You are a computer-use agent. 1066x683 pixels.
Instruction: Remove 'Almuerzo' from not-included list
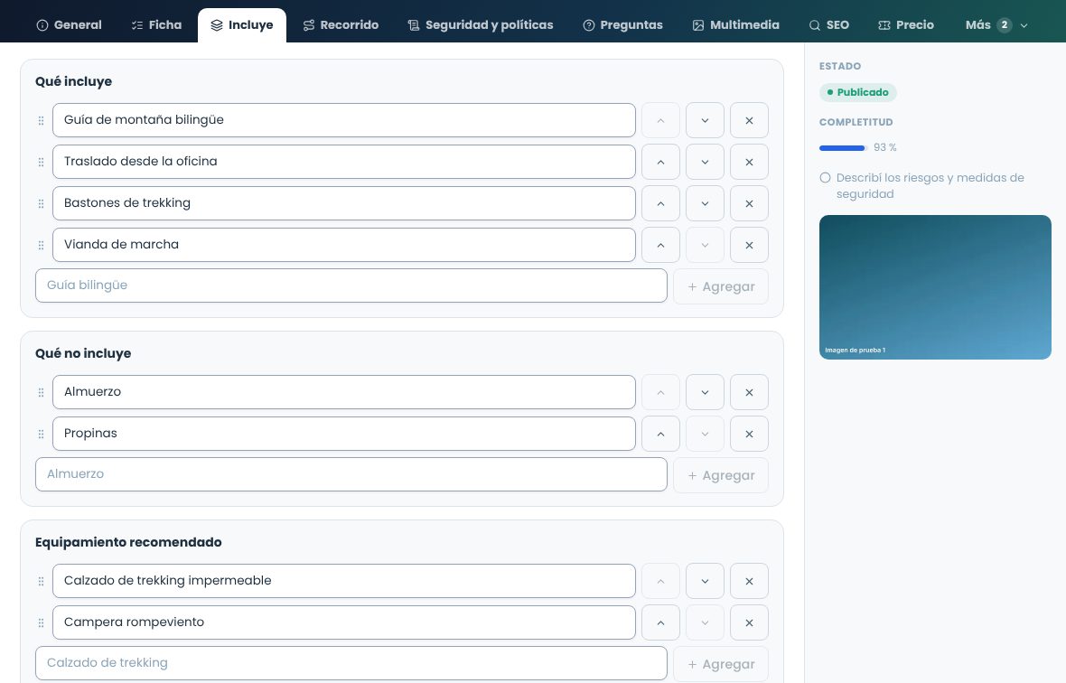749,392
